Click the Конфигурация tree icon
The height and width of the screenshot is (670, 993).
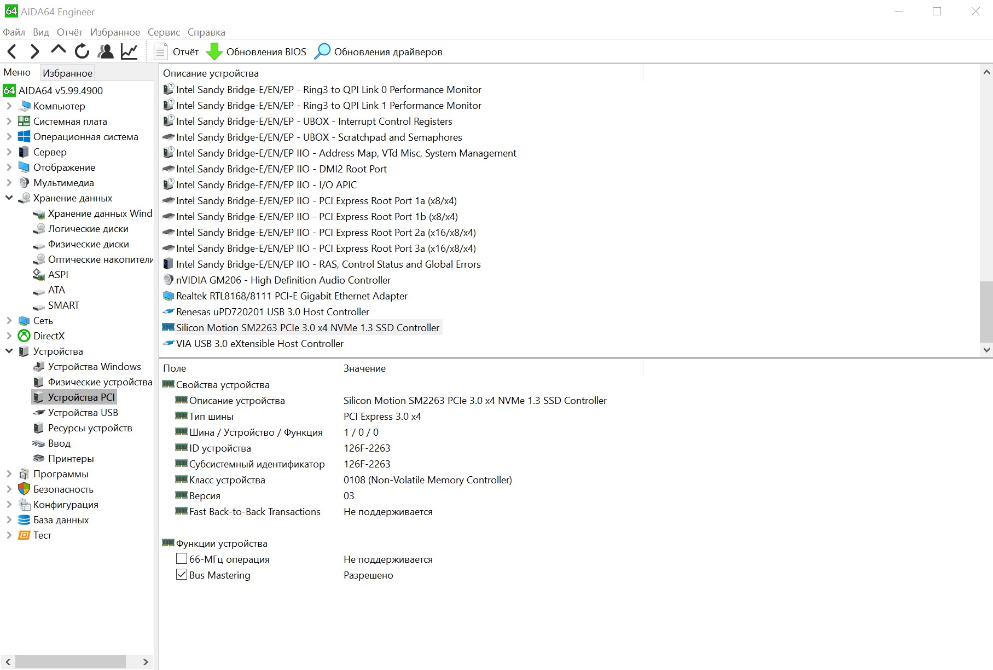click(24, 504)
